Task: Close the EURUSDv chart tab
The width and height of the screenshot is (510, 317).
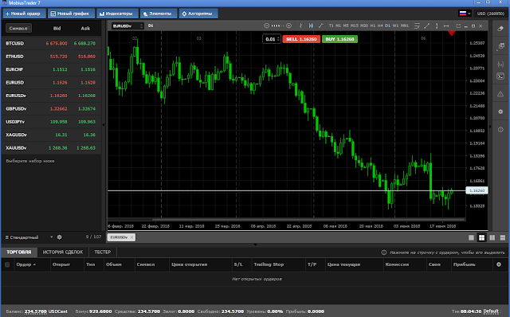Action: [131, 237]
